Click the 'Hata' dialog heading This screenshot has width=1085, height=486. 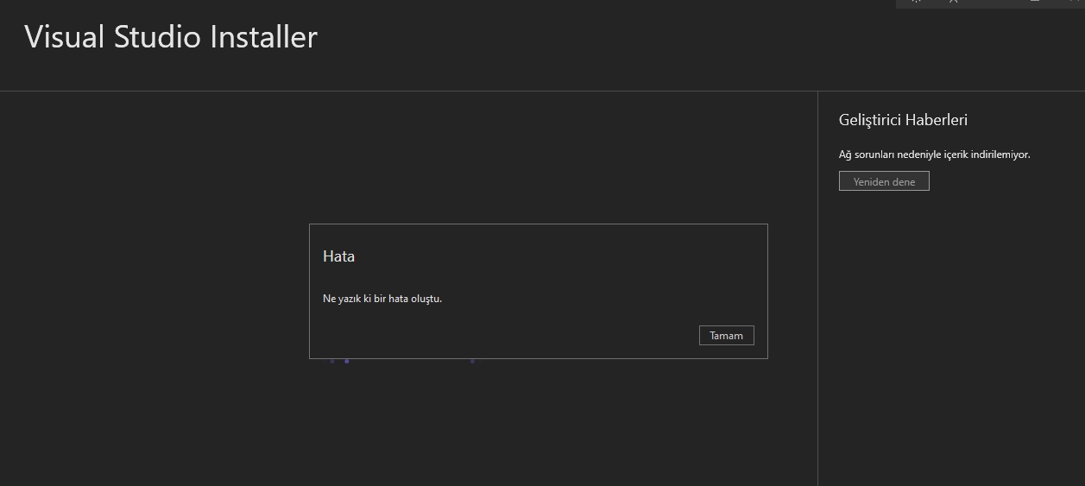coord(338,256)
